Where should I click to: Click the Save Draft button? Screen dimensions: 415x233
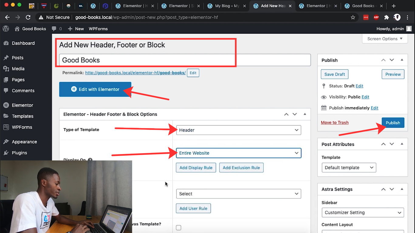point(334,74)
